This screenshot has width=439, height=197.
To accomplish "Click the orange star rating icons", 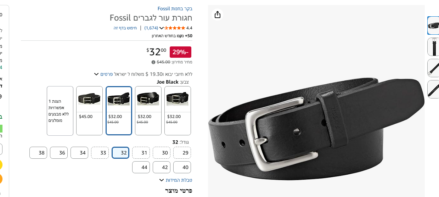I will click(175, 28).
